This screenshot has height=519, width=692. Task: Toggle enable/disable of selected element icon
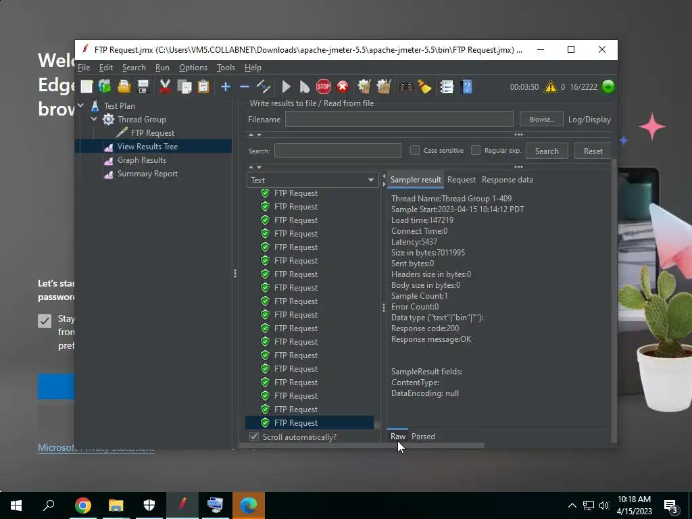click(264, 86)
